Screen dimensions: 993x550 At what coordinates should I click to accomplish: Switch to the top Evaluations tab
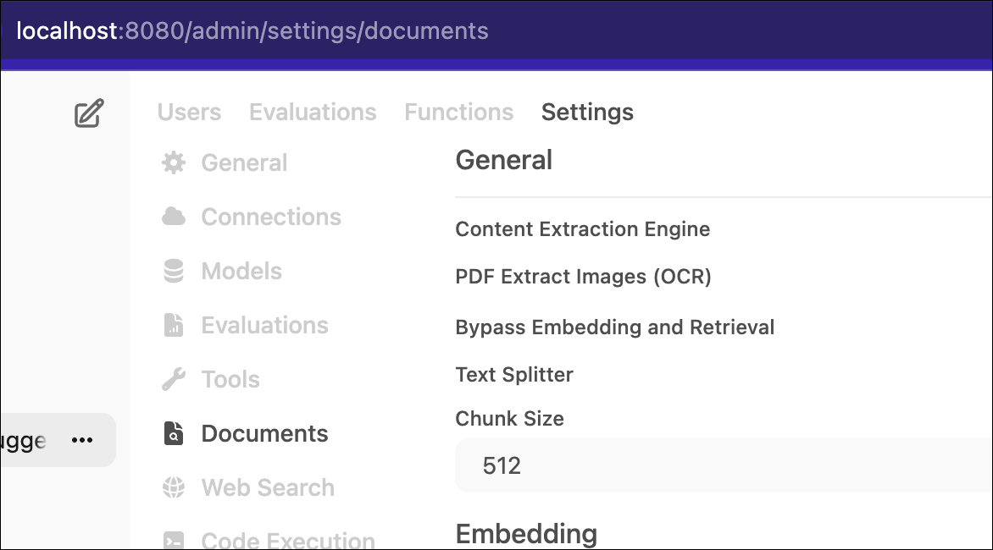pyautogui.click(x=313, y=112)
